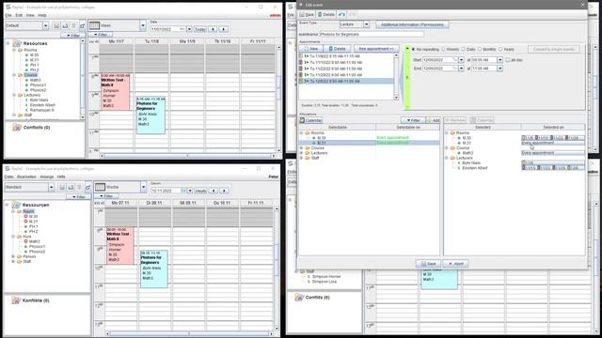The image size is (602, 338).
Task: Click the publish icon next to the English save icon
Action: (x=65, y=25)
